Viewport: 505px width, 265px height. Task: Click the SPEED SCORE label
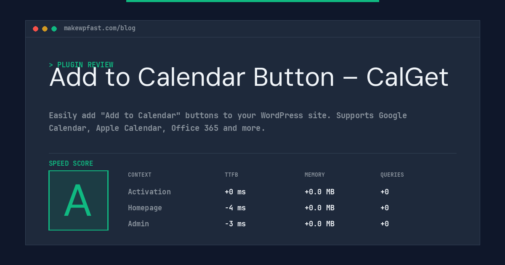click(71, 164)
